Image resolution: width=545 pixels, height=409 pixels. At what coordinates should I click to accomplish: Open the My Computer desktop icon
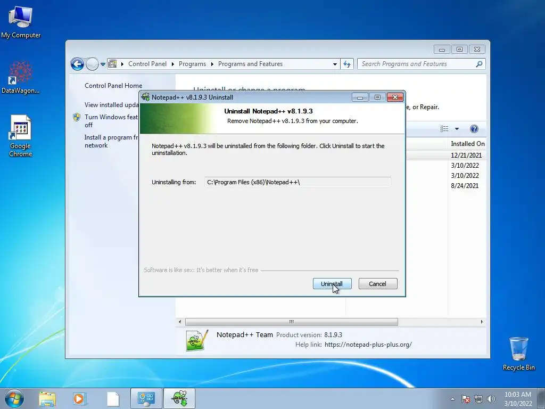(21, 22)
